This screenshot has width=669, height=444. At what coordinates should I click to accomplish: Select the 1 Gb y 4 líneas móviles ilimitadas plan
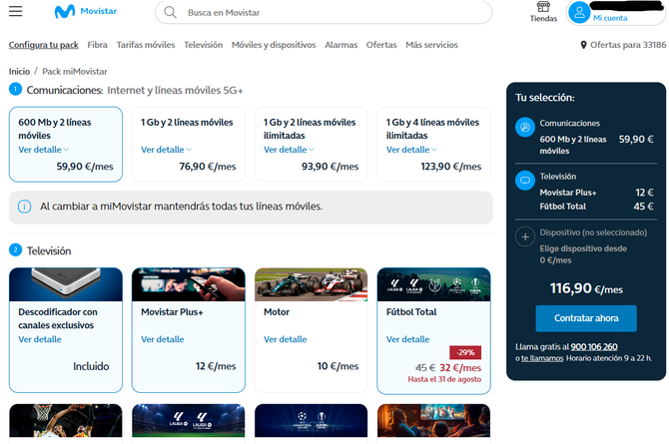432,145
